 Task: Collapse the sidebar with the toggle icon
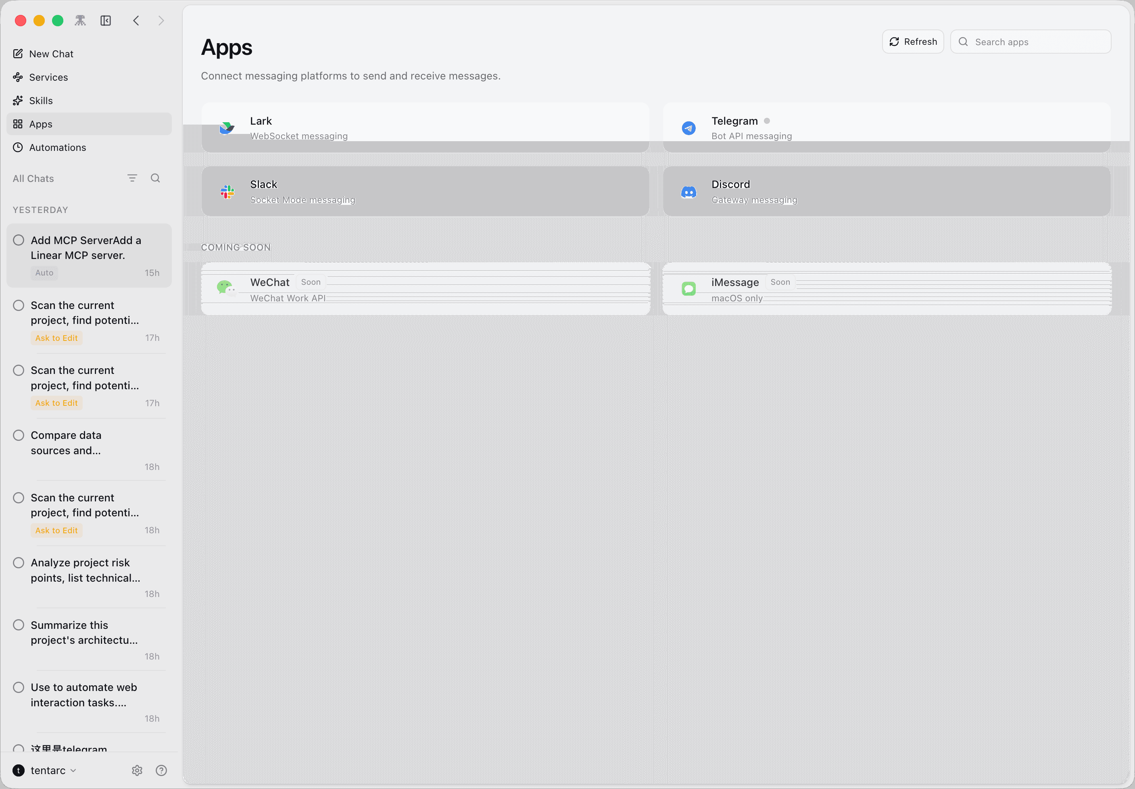106,20
